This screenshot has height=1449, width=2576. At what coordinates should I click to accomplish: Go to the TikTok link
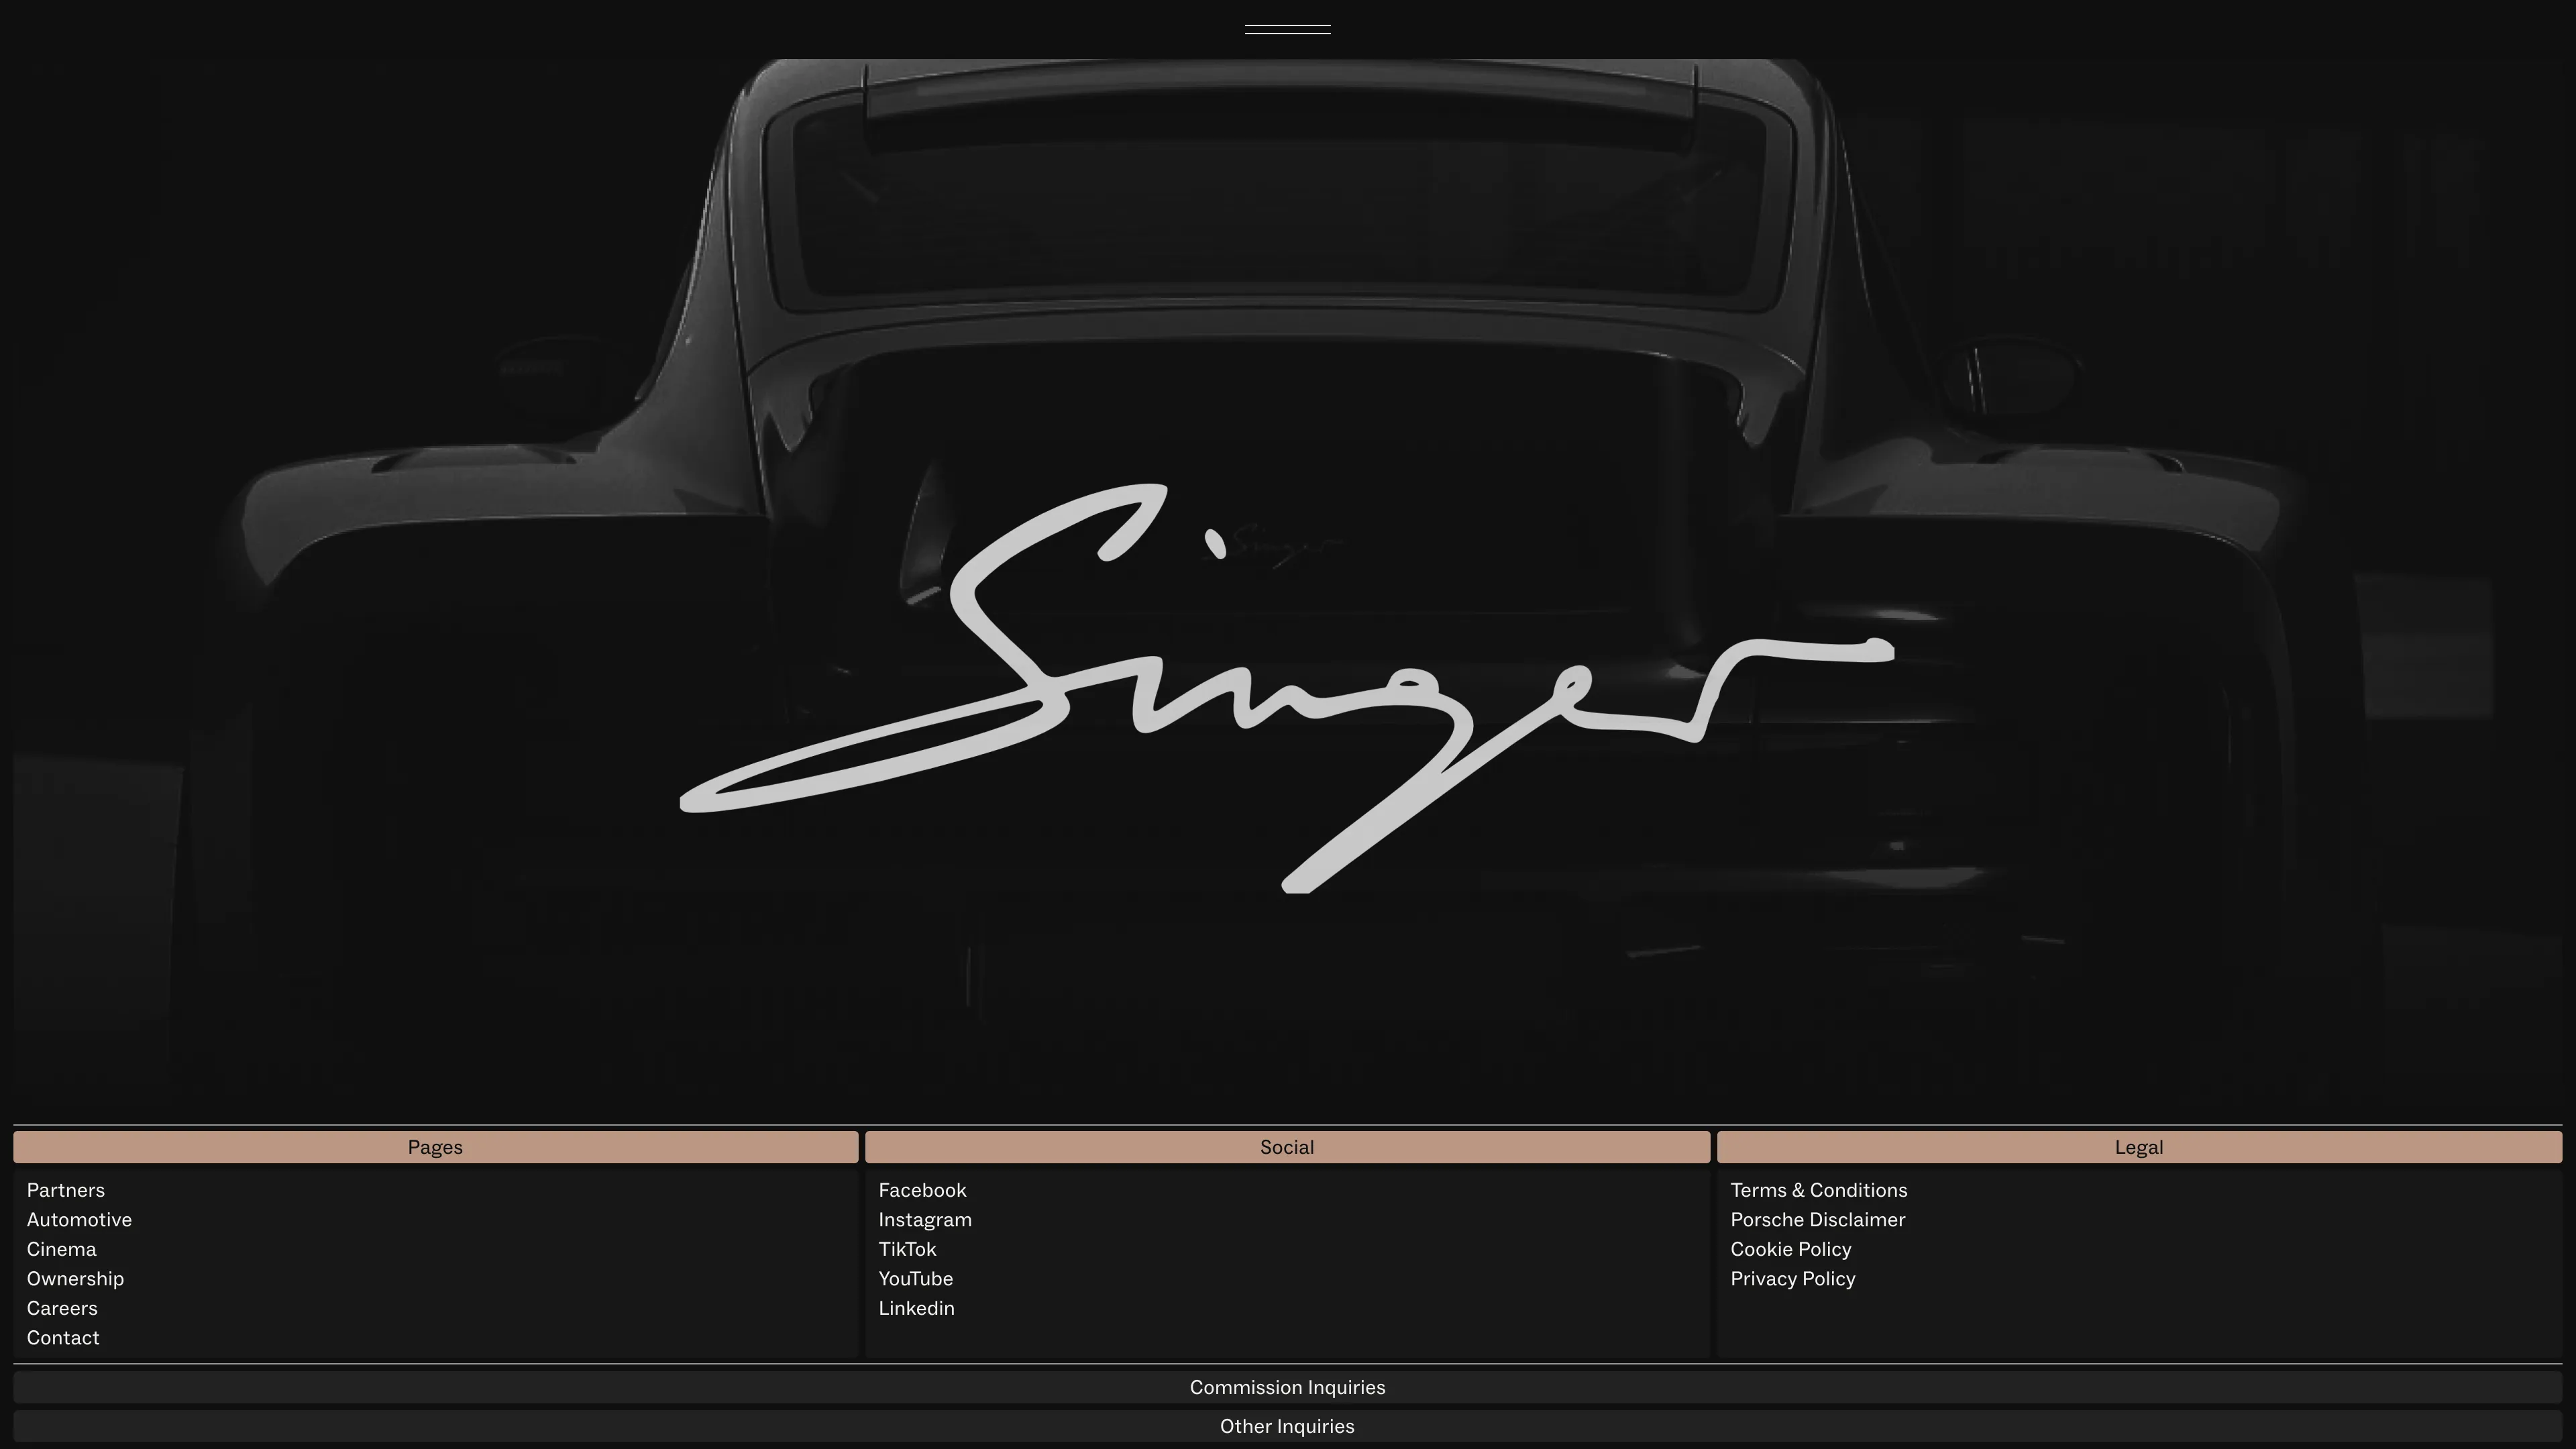coord(907,1249)
